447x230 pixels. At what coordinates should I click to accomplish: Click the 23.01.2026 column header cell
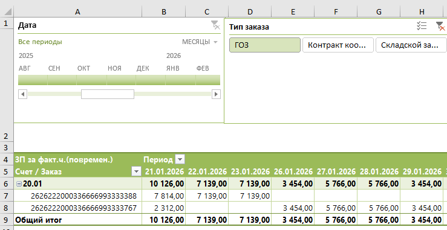click(x=250, y=171)
